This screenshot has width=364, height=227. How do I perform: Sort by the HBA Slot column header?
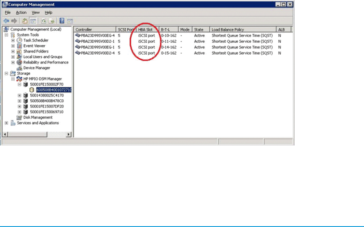(148, 29)
